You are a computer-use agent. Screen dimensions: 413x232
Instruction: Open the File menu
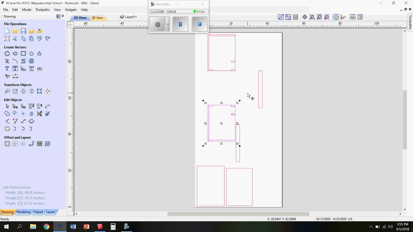tap(6, 10)
